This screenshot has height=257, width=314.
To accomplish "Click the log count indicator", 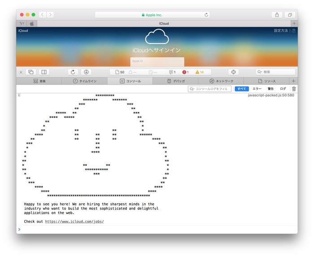I will [x=172, y=72].
